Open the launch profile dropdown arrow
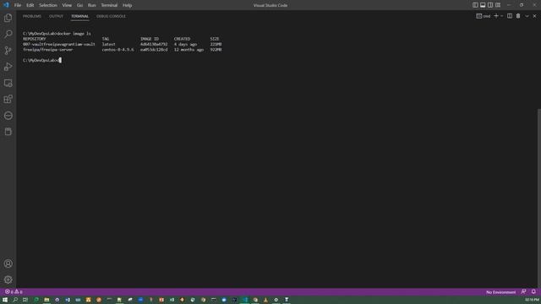Screen dimensions: 541x304 (x=502, y=16)
